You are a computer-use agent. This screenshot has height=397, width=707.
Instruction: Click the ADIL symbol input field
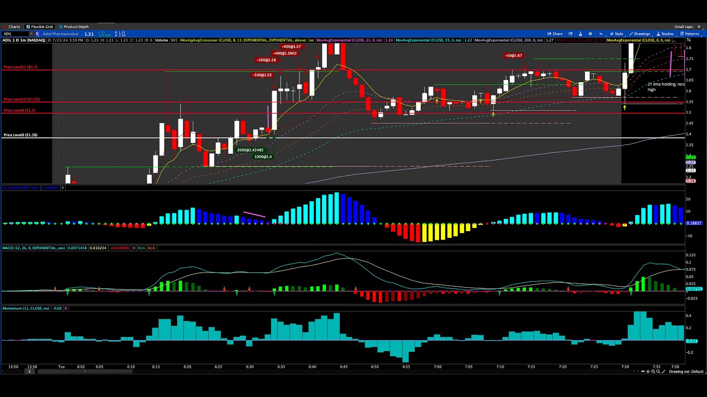click(15, 34)
